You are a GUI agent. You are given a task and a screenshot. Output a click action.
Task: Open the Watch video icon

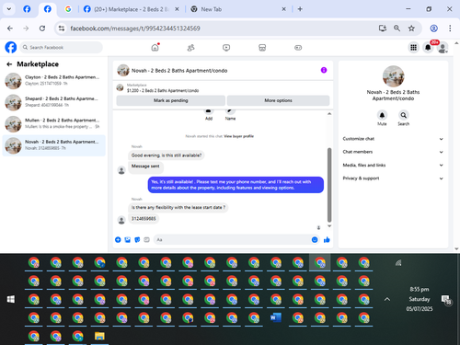226,48
